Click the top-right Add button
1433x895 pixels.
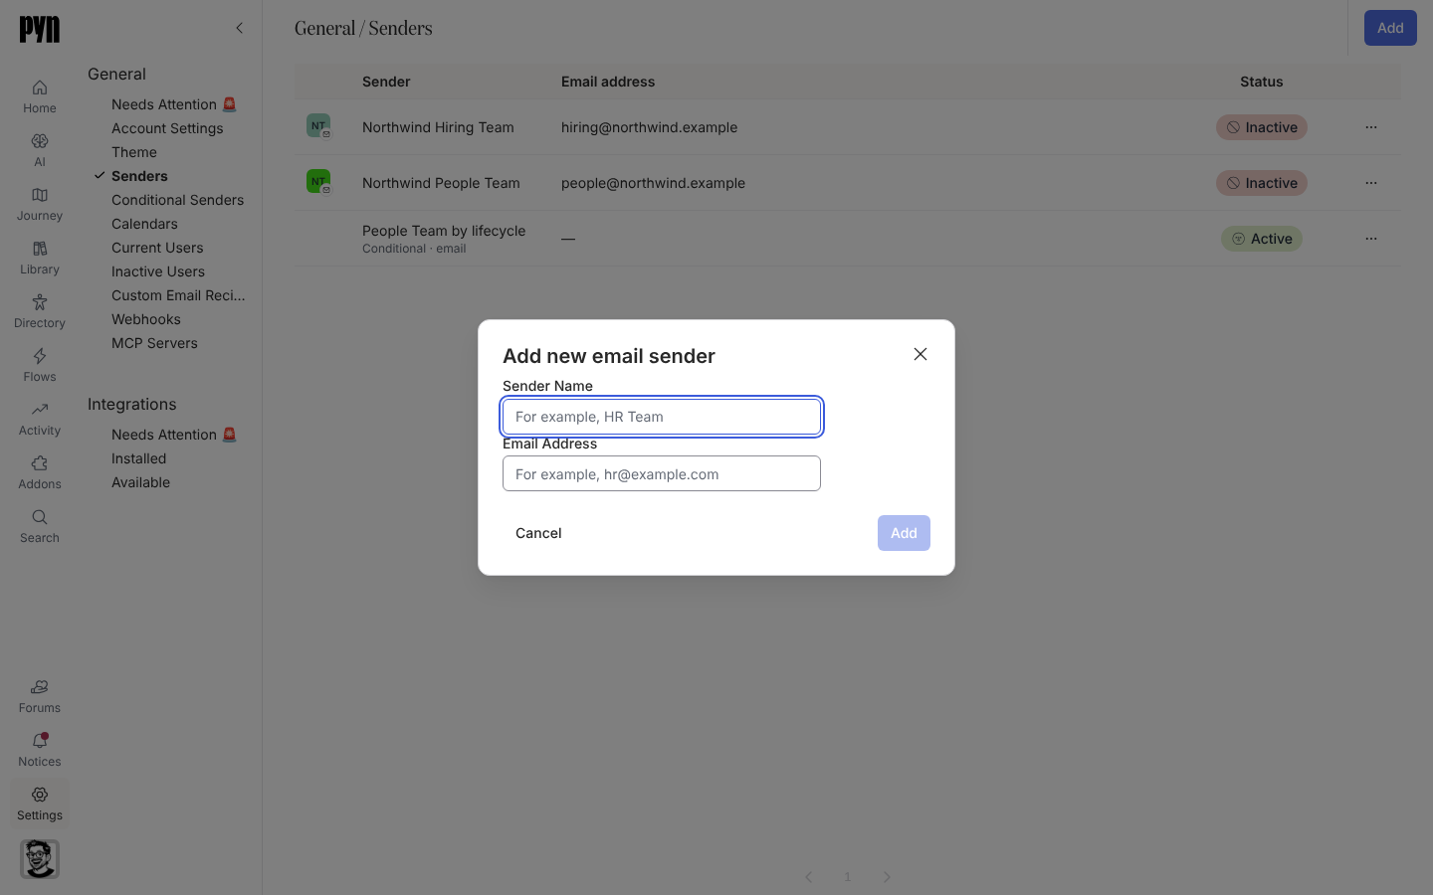[1390, 28]
